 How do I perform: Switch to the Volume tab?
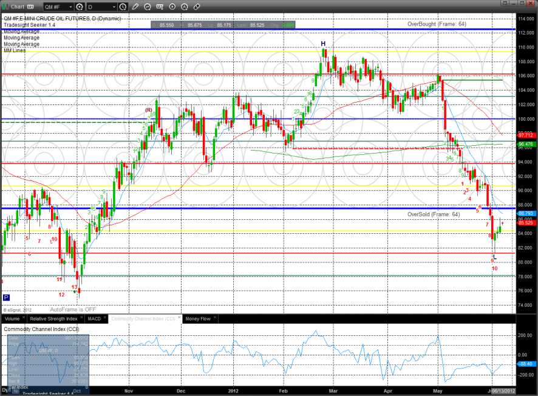point(12,318)
